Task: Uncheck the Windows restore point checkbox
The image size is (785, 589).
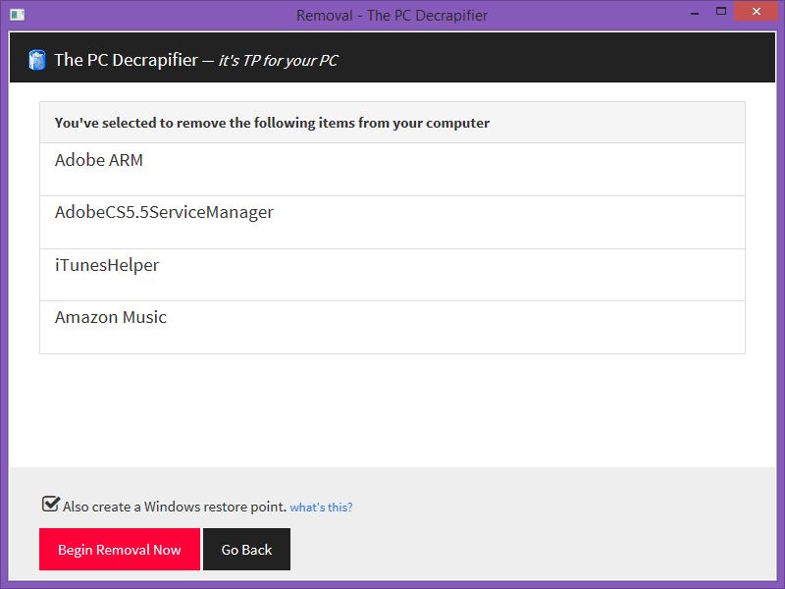Action: pyautogui.click(x=51, y=504)
